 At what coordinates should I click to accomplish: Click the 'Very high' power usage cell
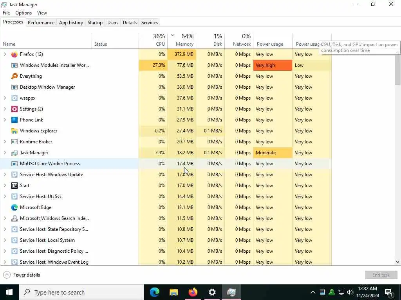coord(273,65)
